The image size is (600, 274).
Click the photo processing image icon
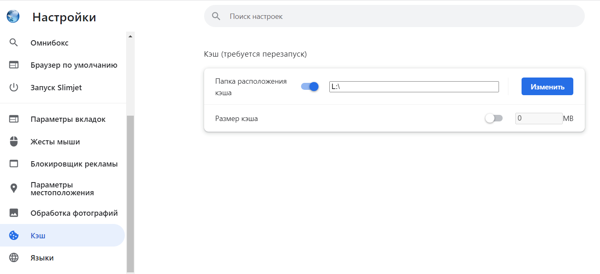[x=14, y=213]
